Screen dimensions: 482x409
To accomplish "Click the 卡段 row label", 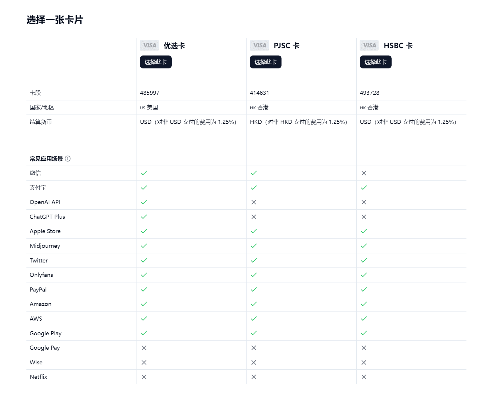I will [35, 93].
